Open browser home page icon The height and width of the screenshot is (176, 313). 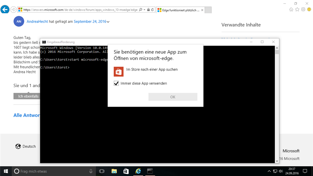pos(291,9)
